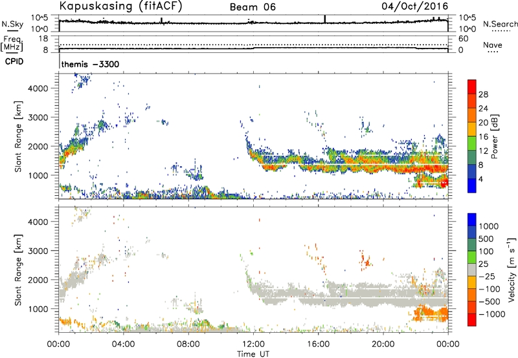Click the '-1000' value on Velocity color bar
518x358 pixels.
(492, 314)
